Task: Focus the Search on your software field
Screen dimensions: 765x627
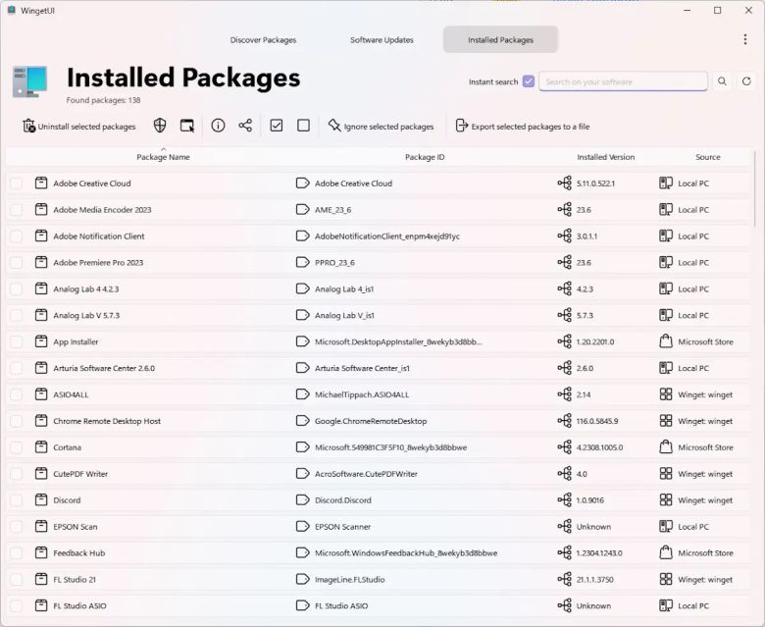Action: [x=623, y=81]
